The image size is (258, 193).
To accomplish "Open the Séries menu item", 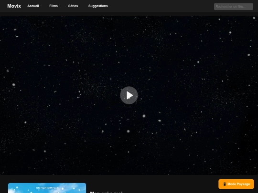I will [x=73, y=6].
